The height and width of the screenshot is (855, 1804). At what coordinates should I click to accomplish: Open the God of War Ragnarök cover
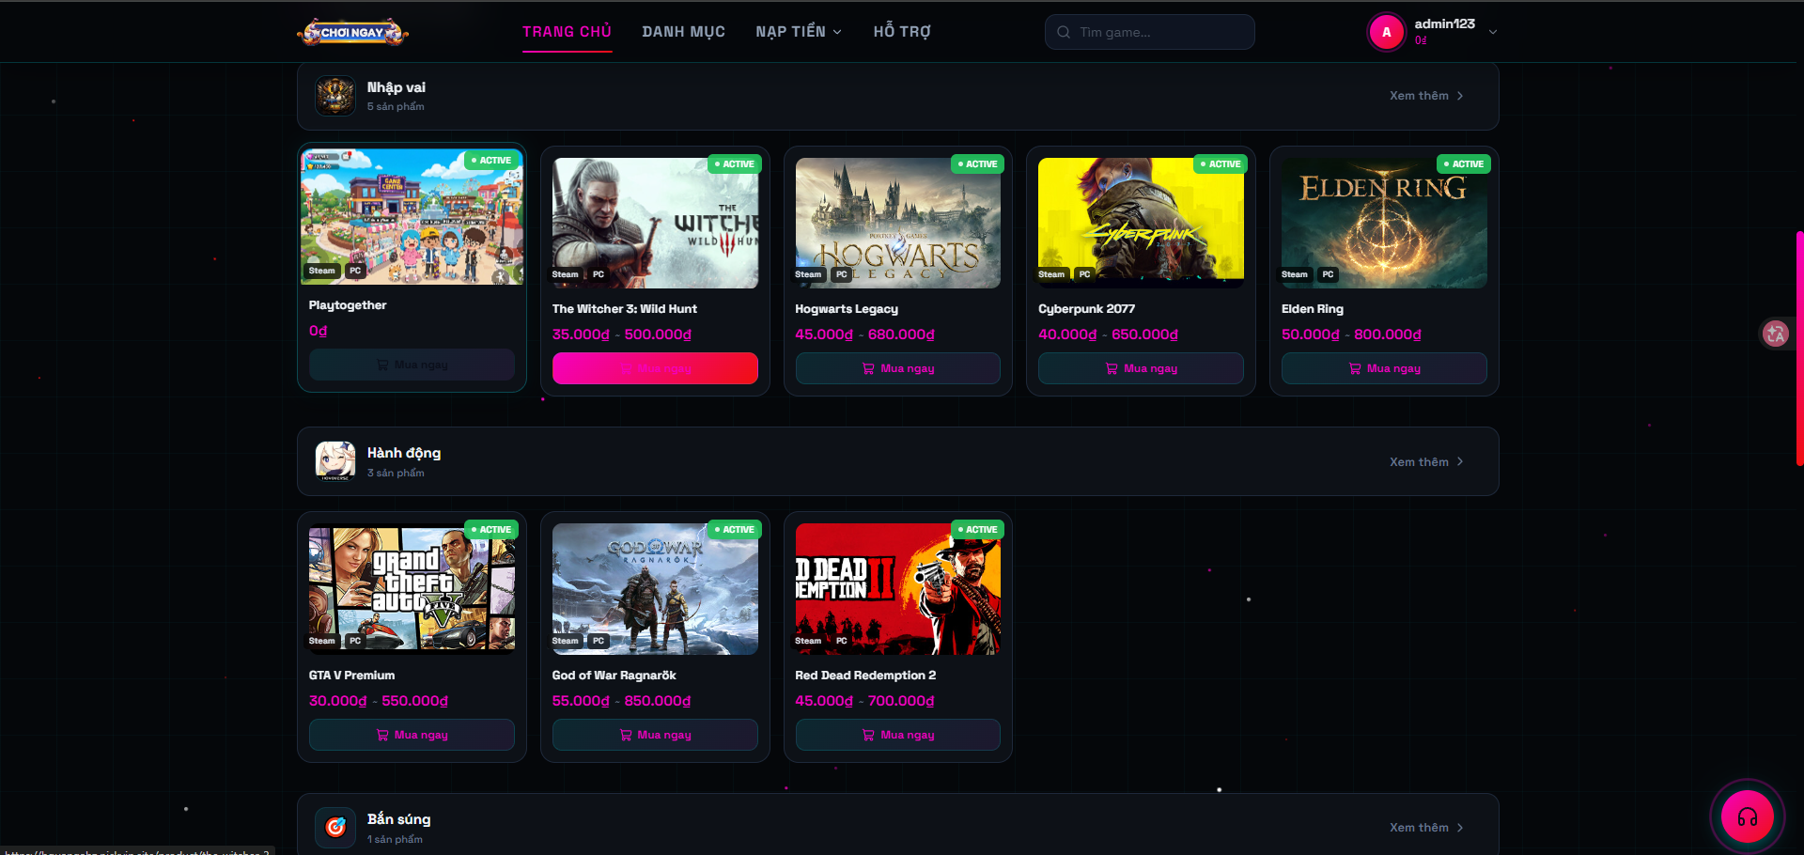655,589
